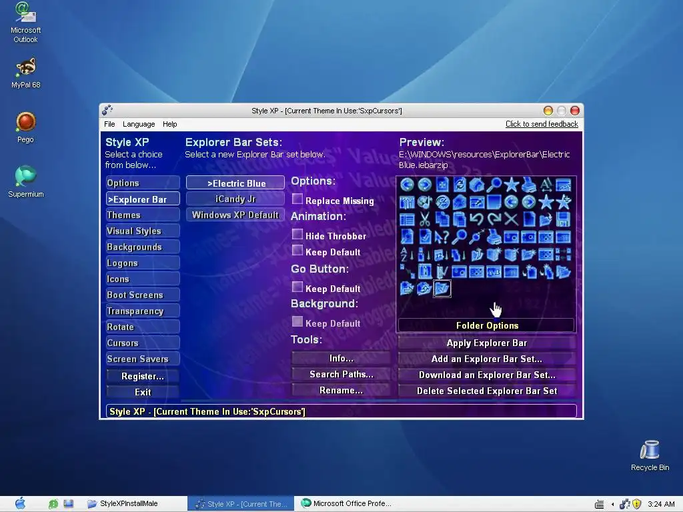Switch to the Boot Screens section
Image resolution: width=683 pixels, height=512 pixels.
143,295
